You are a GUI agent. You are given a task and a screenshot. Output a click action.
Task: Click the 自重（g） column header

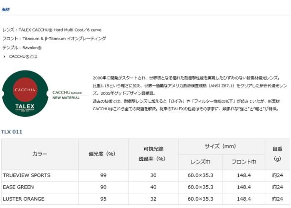277,154
